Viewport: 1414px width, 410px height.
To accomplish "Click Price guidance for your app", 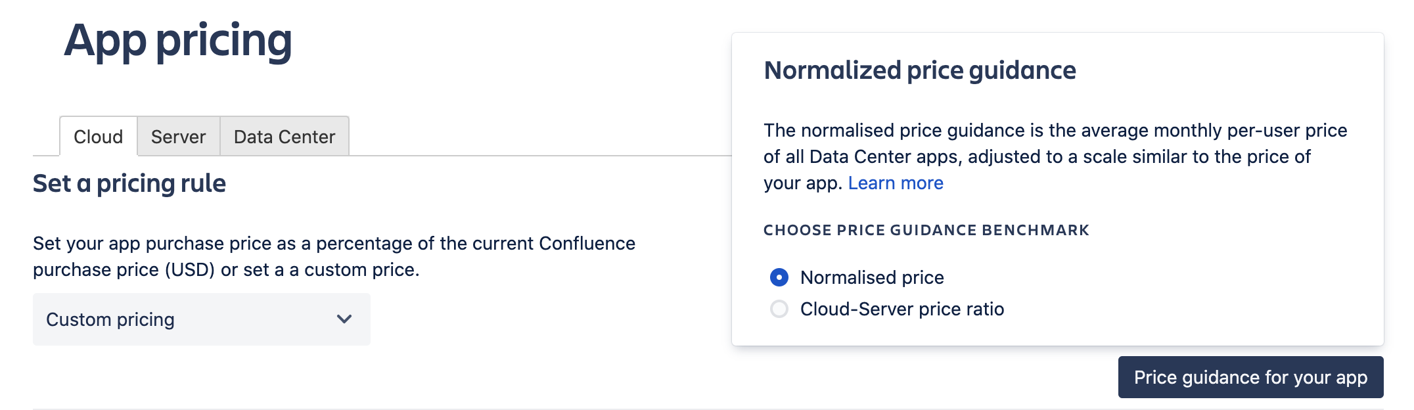I will pyautogui.click(x=1250, y=378).
